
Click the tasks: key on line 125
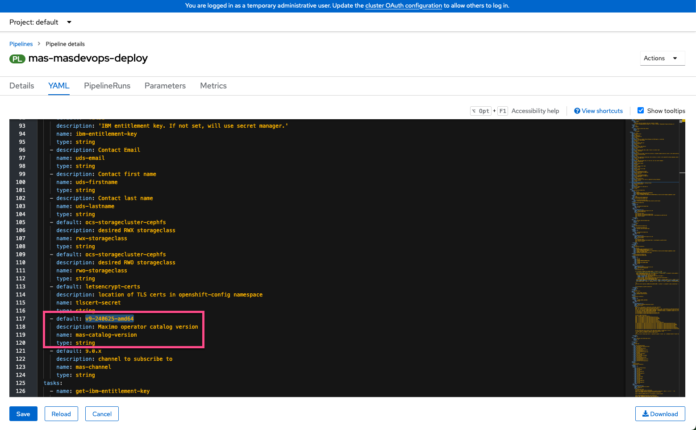coord(53,383)
